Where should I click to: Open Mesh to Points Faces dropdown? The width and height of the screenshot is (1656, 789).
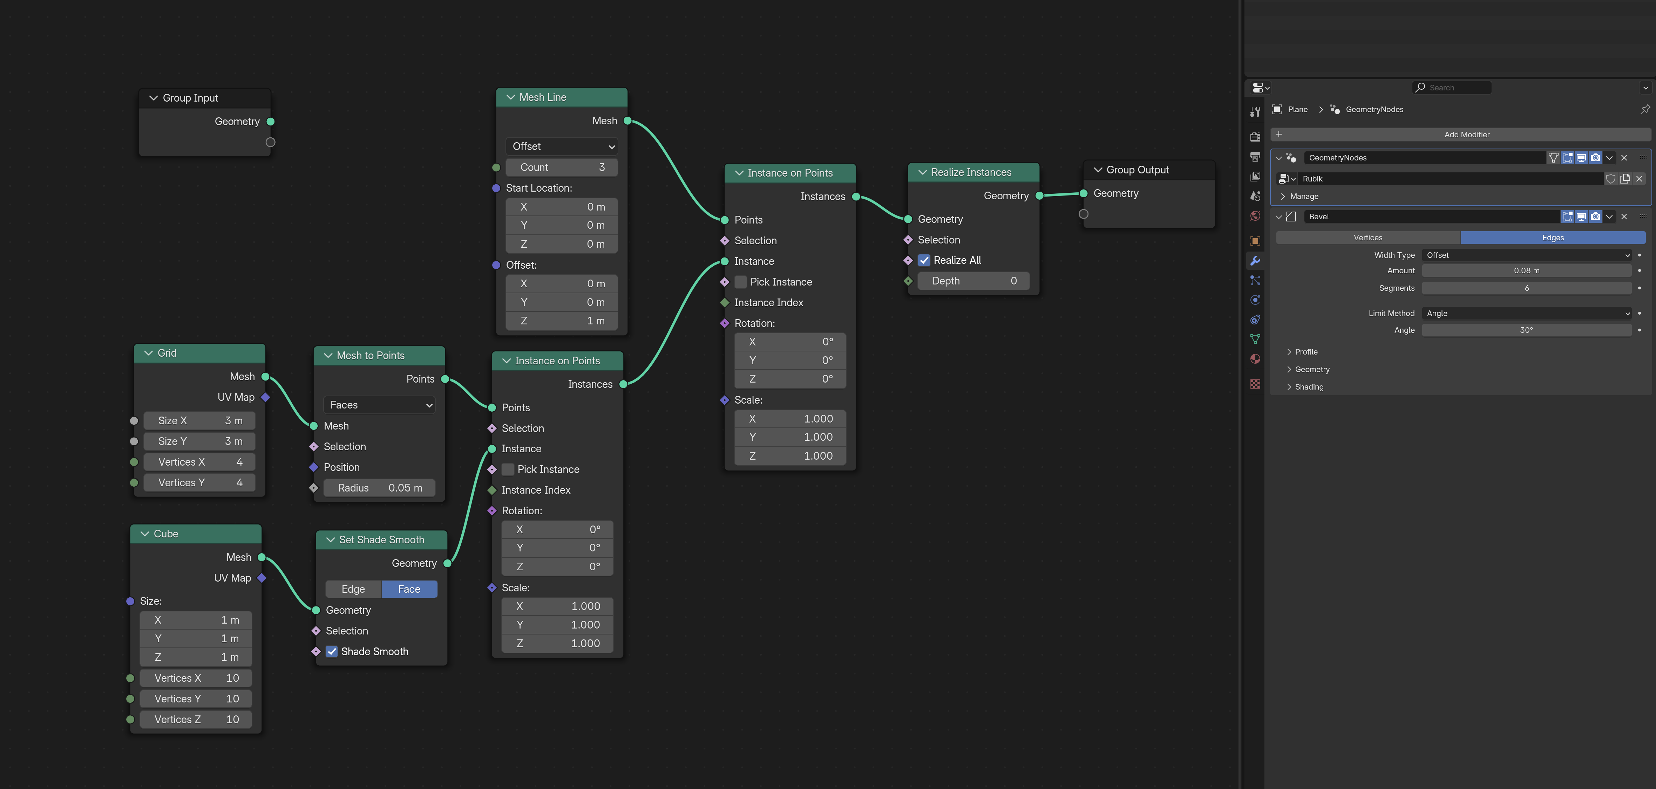point(379,405)
